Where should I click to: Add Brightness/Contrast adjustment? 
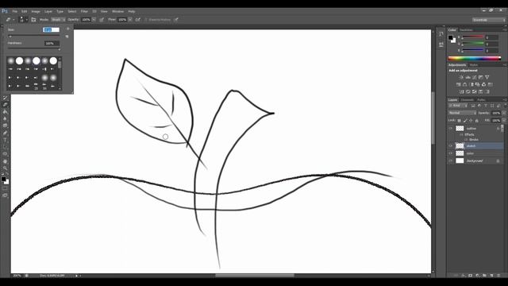coord(461,78)
